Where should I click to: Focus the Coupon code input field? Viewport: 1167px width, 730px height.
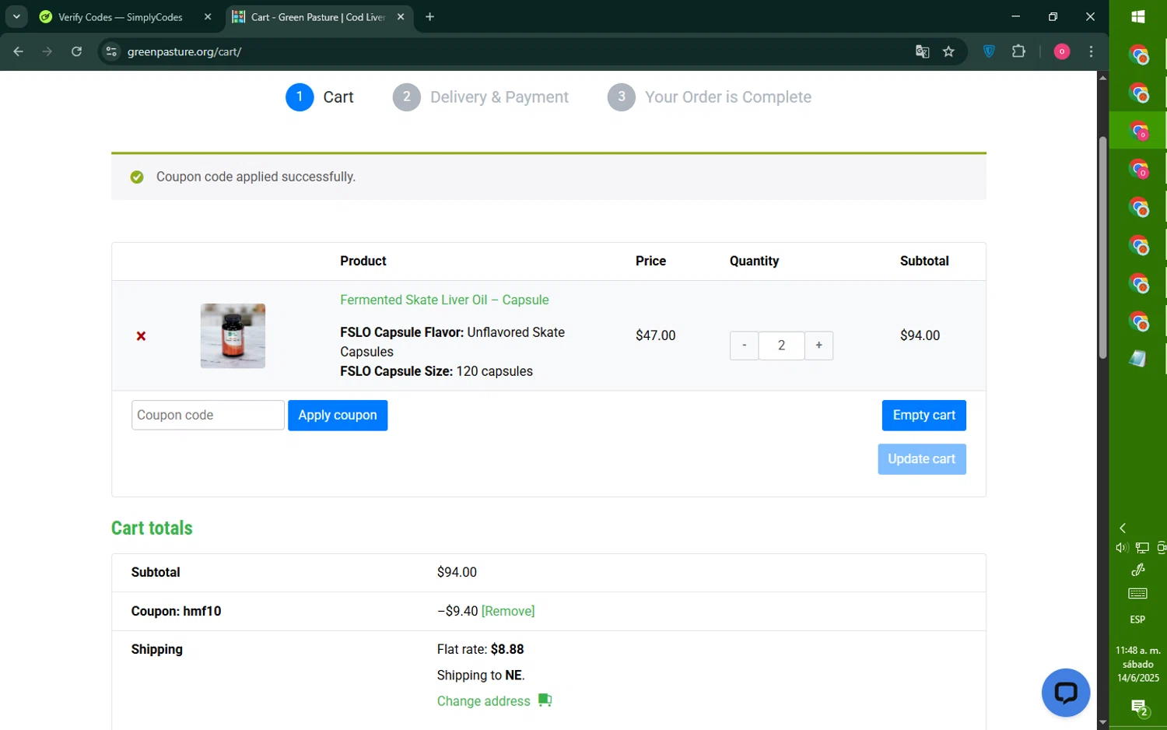coord(208,416)
